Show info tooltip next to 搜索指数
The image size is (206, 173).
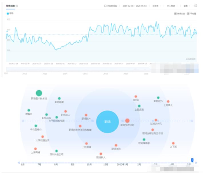17,6
